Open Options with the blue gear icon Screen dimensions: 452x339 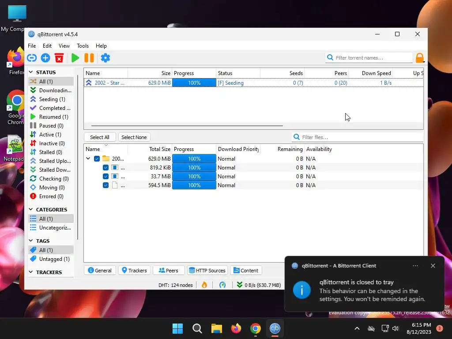tap(105, 58)
